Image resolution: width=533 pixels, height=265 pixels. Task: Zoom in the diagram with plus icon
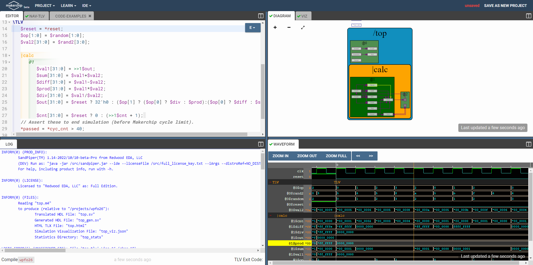pyautogui.click(x=275, y=27)
